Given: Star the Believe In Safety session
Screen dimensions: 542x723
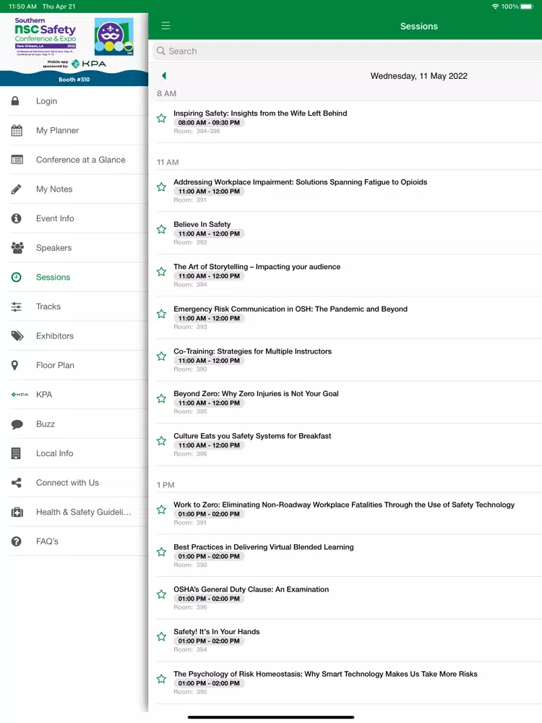Looking at the screenshot, I should tap(161, 229).
